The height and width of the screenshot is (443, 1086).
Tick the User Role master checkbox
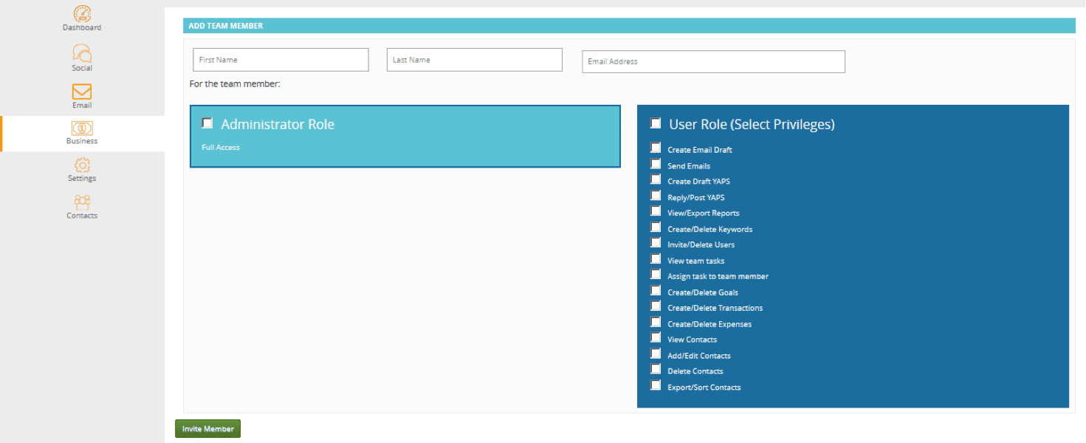tap(656, 123)
